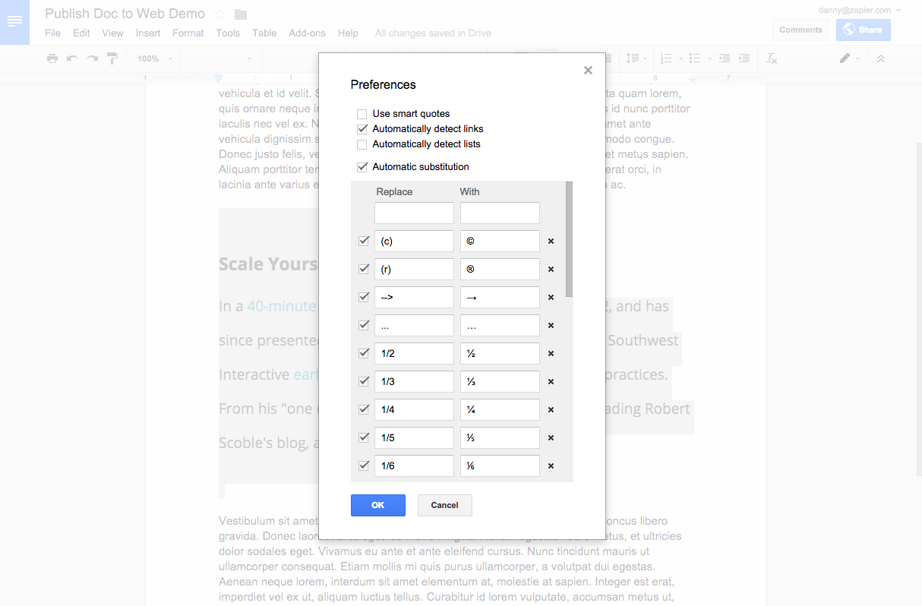Click the Increase indent icon

coord(744,58)
